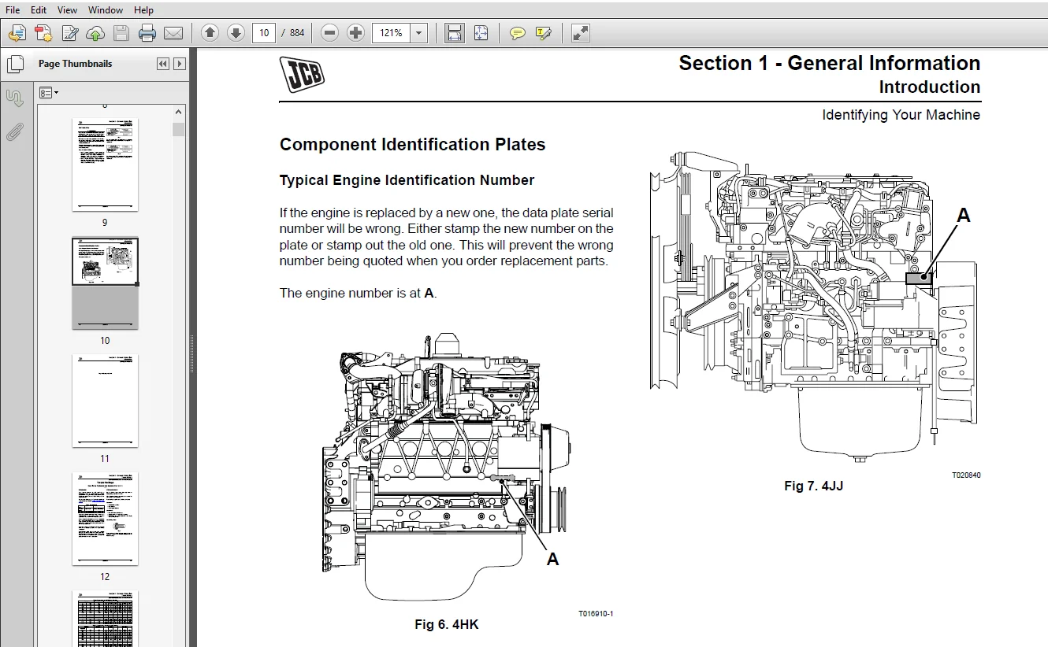Open the View menu
The height and width of the screenshot is (647, 1048).
[x=67, y=10]
